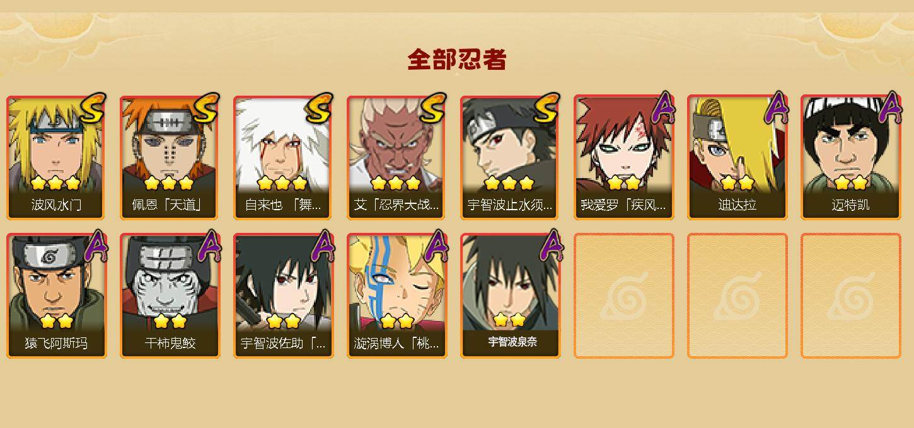Select the 艾「忍界大战」 ninja card
This screenshot has height=428, width=914.
pos(397,157)
